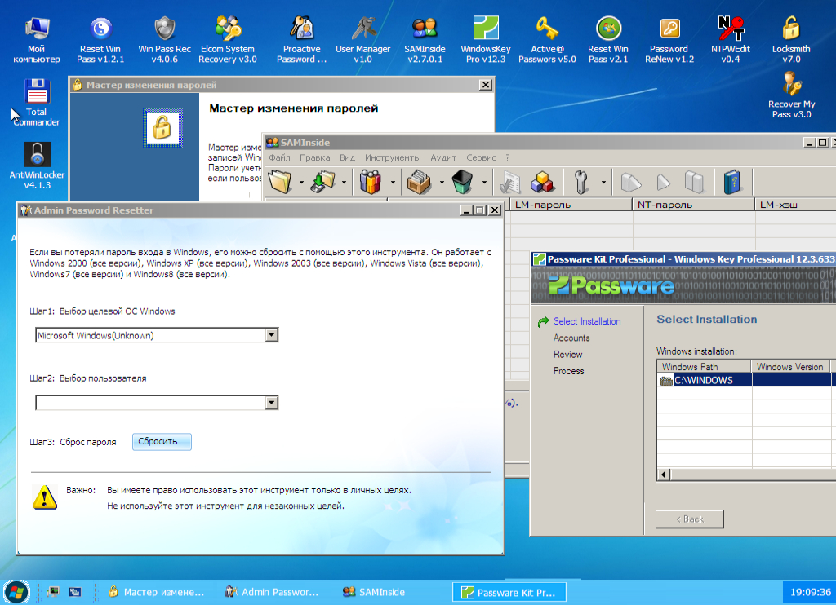The image size is (836, 605).
Task: Open the Правка menu in SAMInside
Action: [314, 157]
